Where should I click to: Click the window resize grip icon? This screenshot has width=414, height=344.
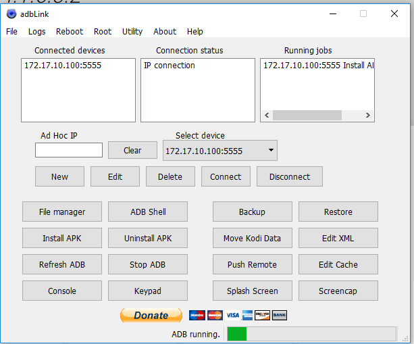tap(405, 339)
